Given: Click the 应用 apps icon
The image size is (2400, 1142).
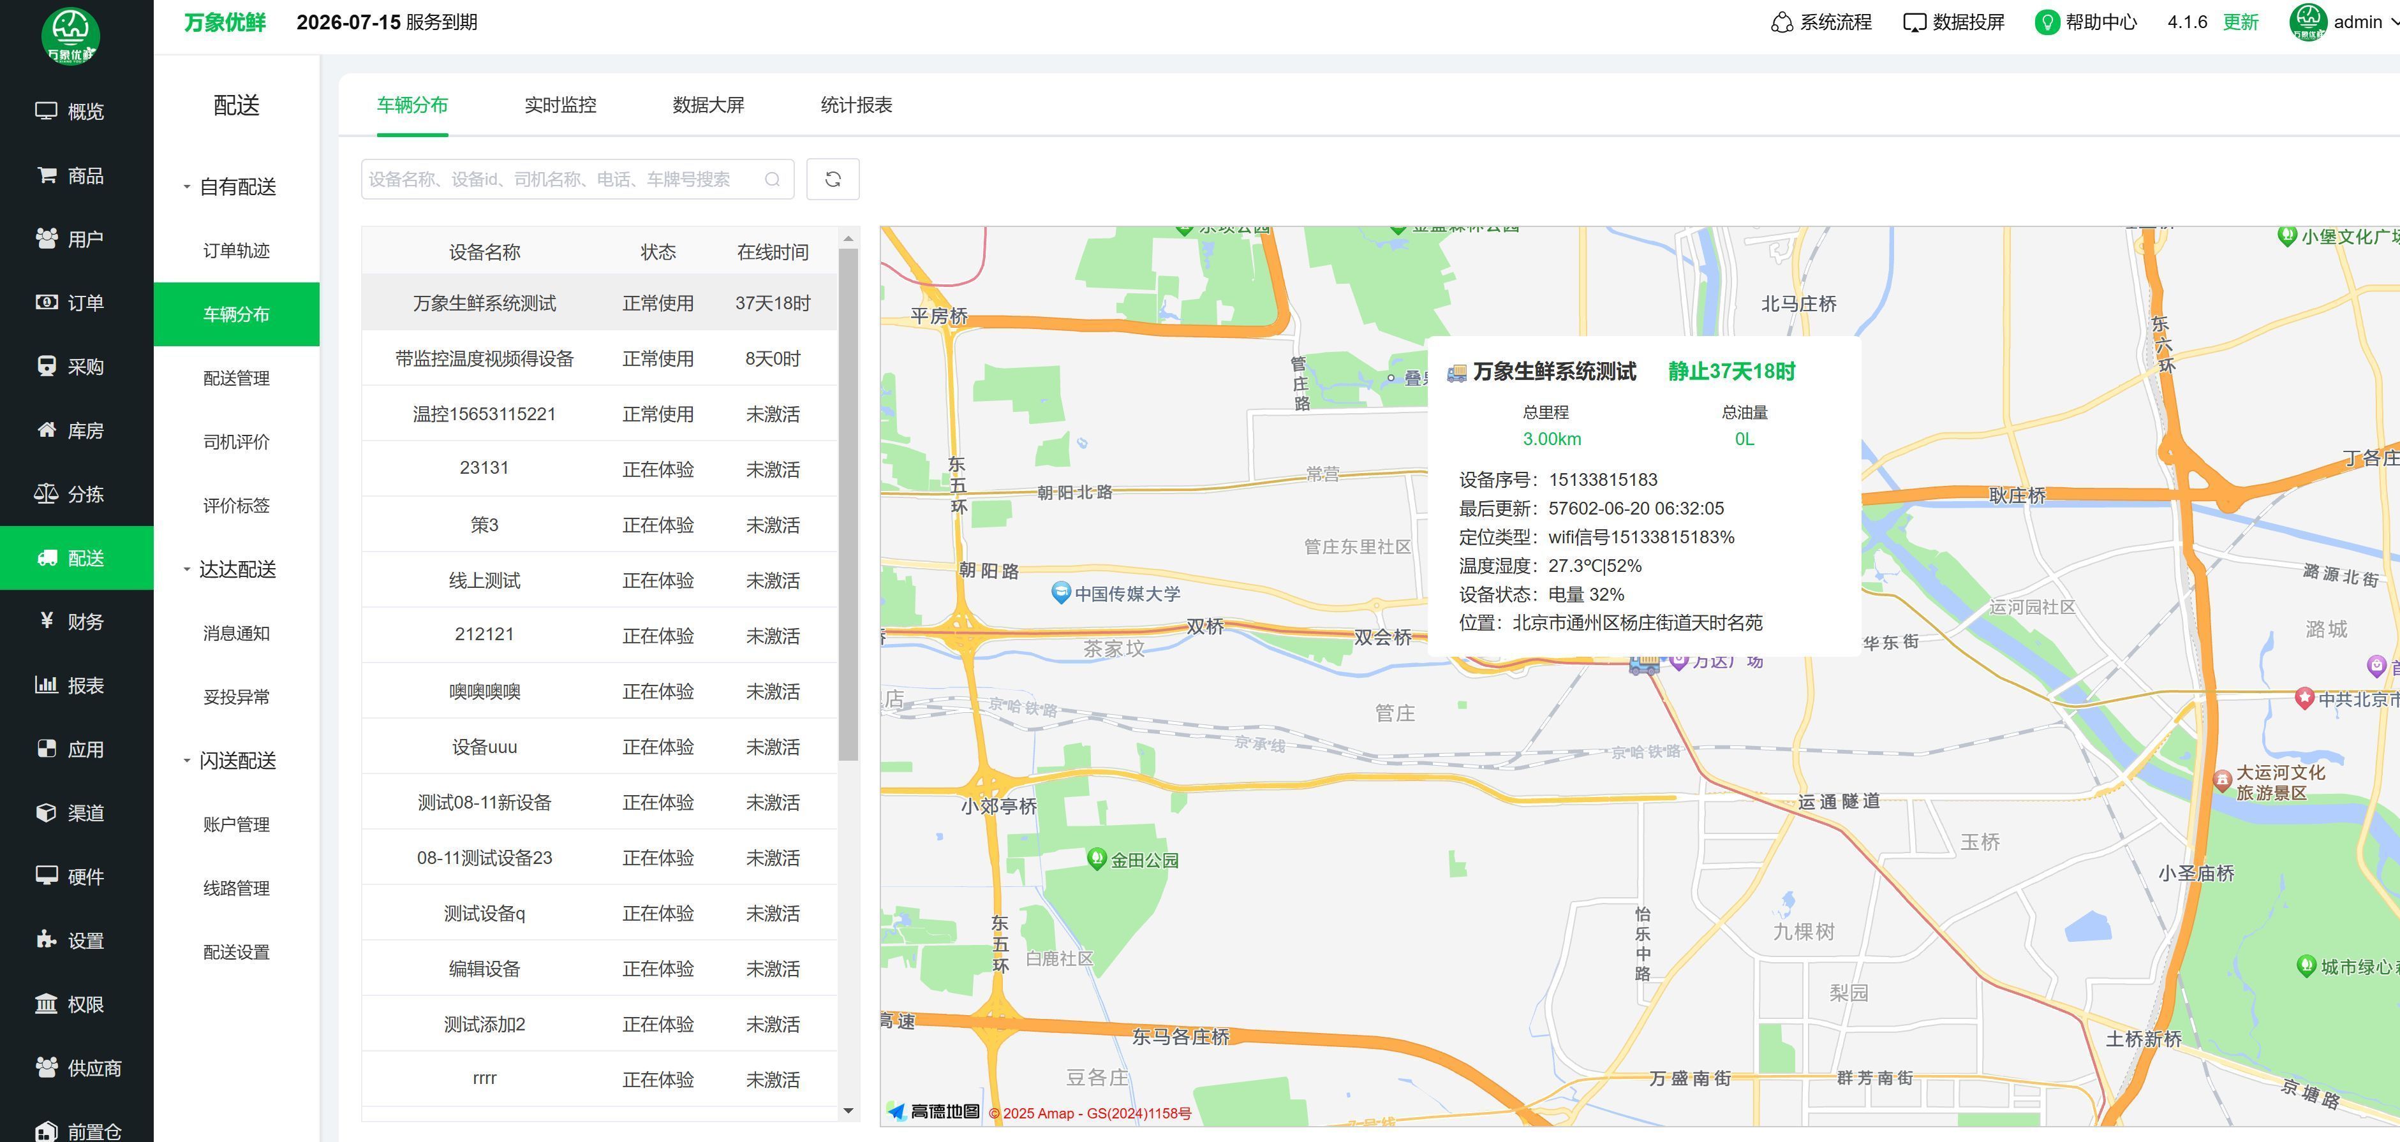Looking at the screenshot, I should 46,749.
